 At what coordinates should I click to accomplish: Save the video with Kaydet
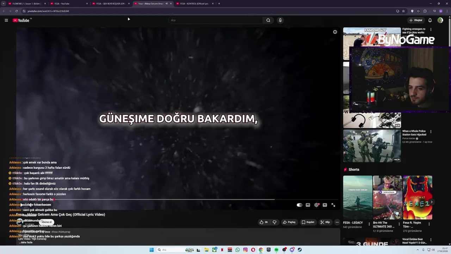[x=308, y=222]
